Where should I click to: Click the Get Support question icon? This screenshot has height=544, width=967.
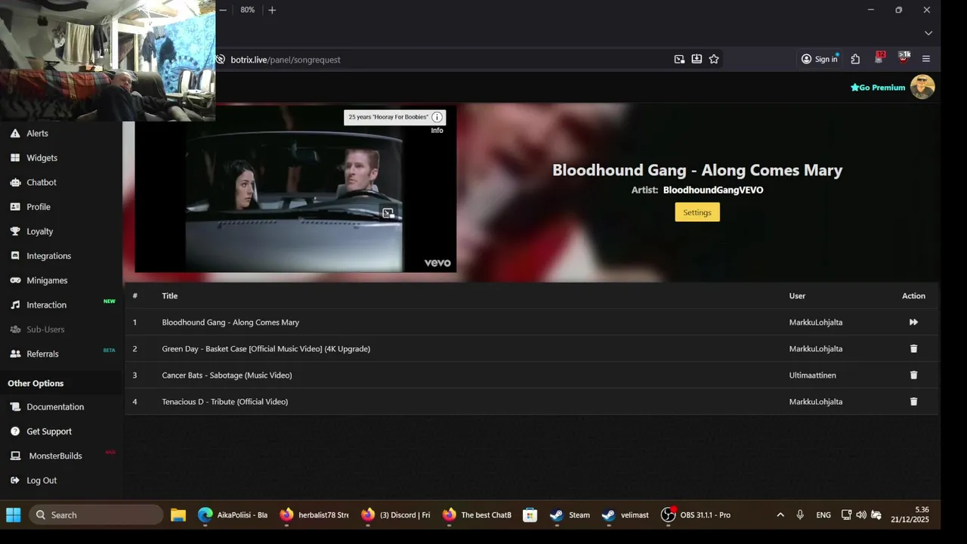(15, 431)
